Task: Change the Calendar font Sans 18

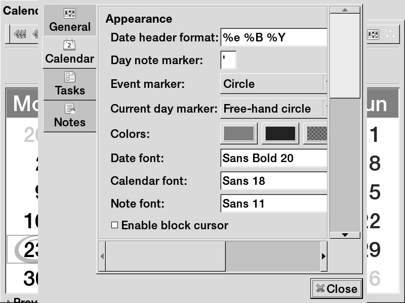Action: (273, 181)
